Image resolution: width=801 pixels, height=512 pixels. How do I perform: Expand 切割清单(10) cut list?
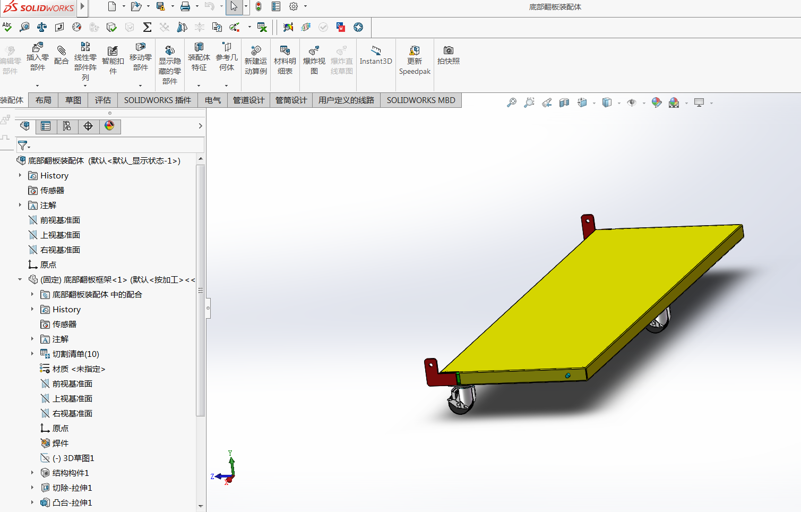32,353
